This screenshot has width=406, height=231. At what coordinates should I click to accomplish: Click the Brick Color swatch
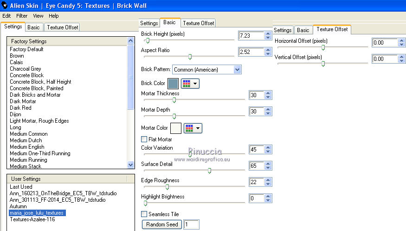(173, 84)
